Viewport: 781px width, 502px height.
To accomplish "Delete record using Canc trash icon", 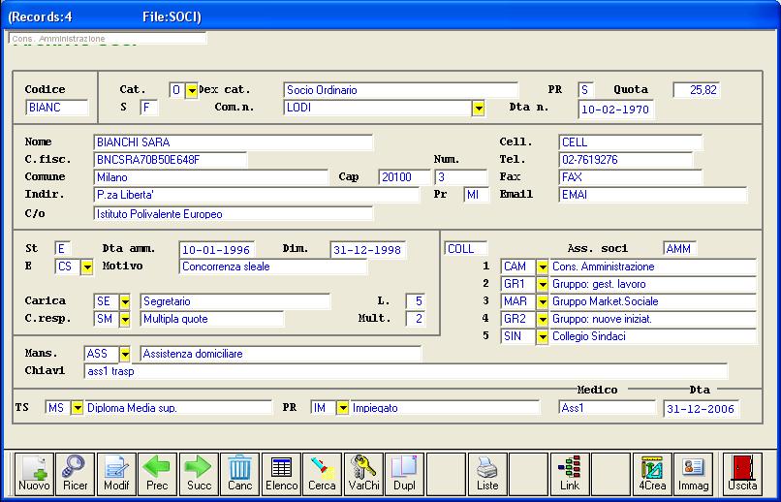I will click(x=239, y=474).
